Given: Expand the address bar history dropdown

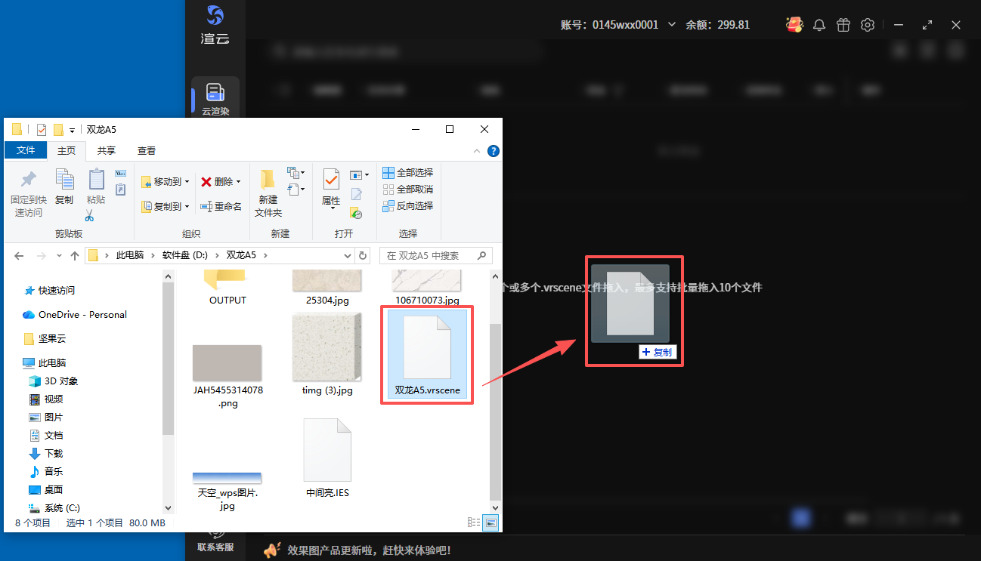Looking at the screenshot, I should point(347,255).
